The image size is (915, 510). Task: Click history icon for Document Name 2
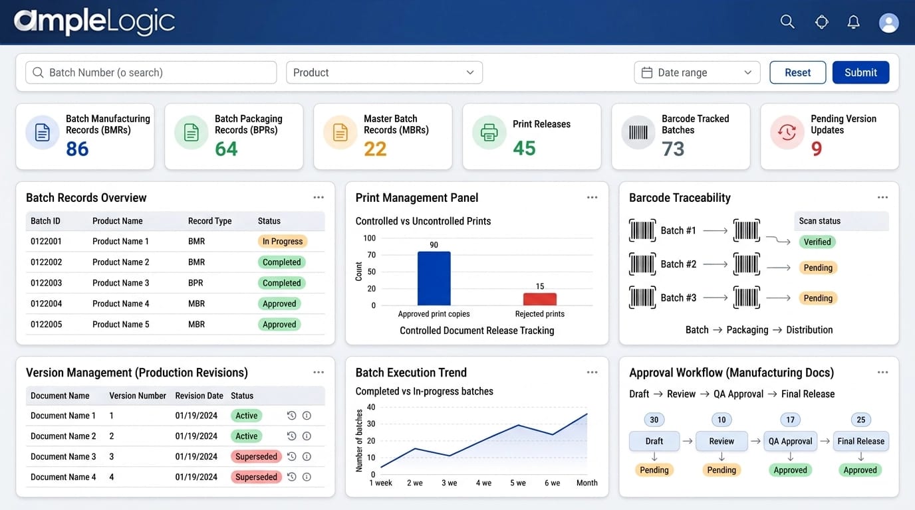pyautogui.click(x=291, y=436)
